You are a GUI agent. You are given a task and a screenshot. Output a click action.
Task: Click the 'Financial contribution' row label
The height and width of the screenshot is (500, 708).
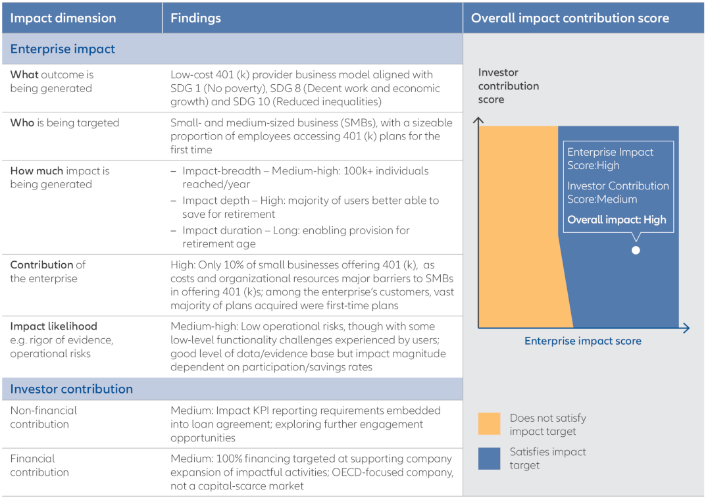39,465
